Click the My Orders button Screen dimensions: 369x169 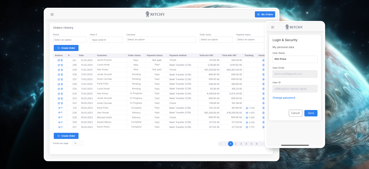265,14
